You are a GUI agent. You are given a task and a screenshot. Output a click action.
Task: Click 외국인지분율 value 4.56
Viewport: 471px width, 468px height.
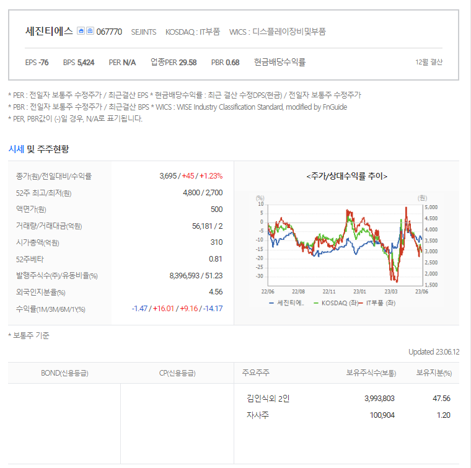[x=216, y=292]
